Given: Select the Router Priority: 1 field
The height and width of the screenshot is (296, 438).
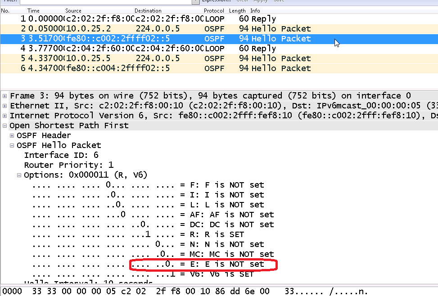Looking at the screenshot, I should 69,165.
